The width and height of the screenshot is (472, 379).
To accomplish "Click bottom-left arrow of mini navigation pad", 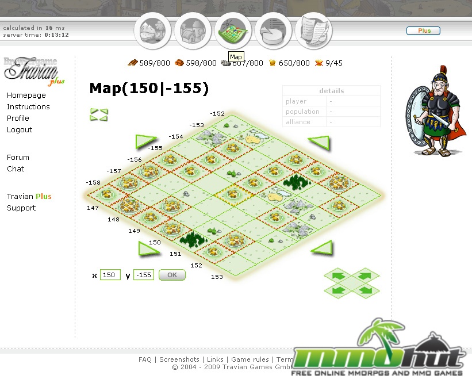I will [338, 290].
